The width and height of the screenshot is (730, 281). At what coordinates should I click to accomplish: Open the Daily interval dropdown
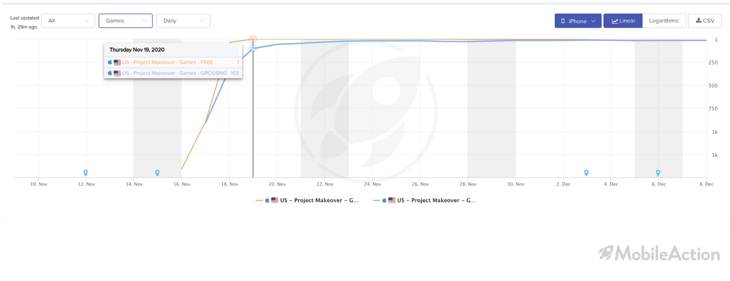[x=183, y=21]
